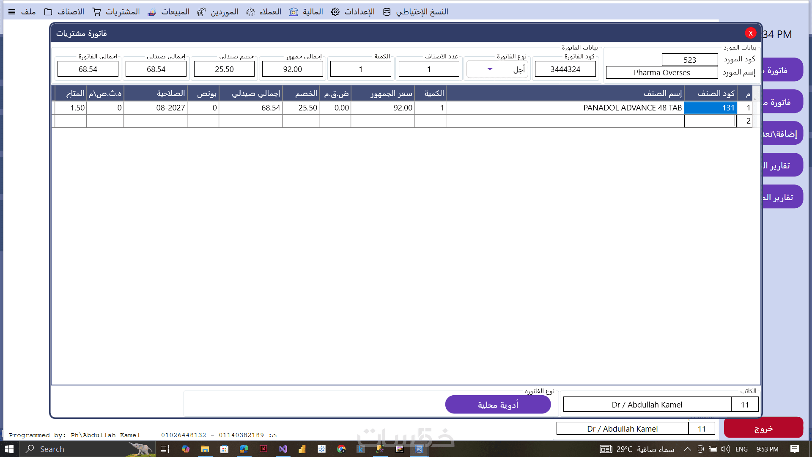Screen dimensions: 812x457
Task: Expand the invoice type dropdown أجل
Action: pos(490,69)
